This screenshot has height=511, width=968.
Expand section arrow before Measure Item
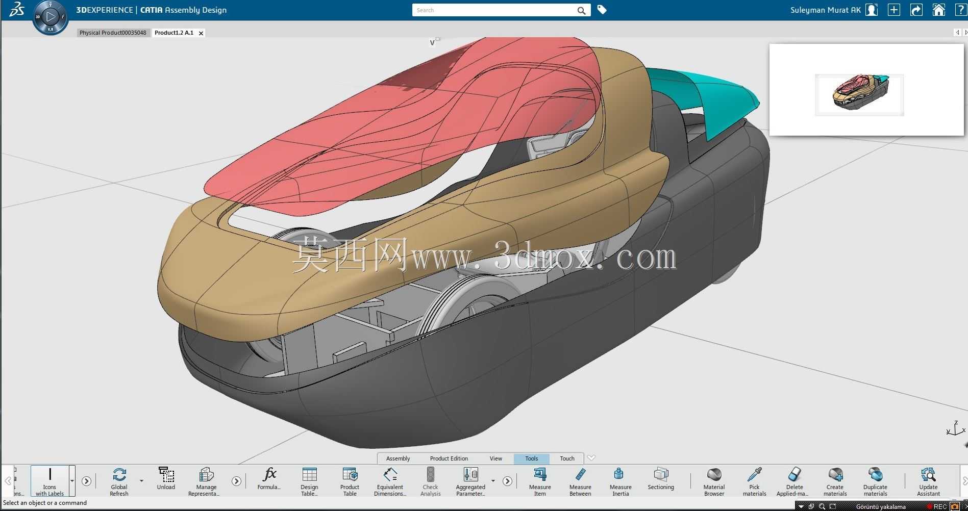tap(507, 481)
